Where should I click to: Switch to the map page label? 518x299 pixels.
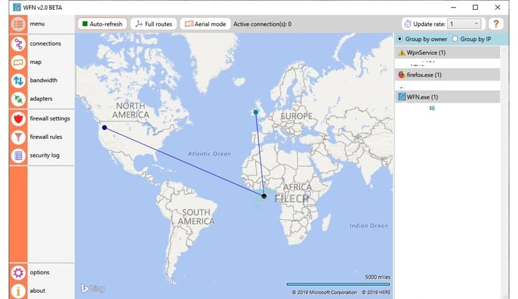36,62
